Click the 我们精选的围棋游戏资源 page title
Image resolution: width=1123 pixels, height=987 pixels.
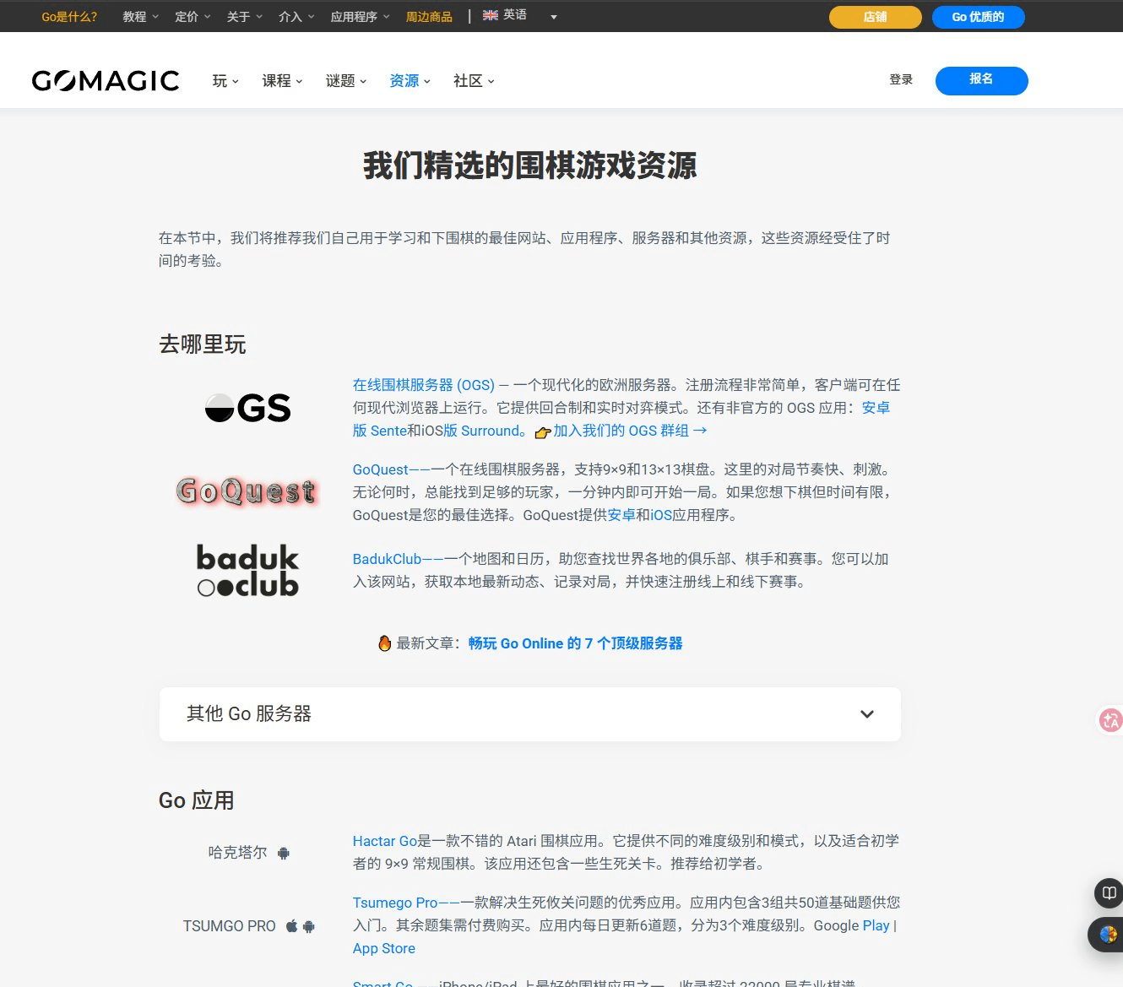530,165
